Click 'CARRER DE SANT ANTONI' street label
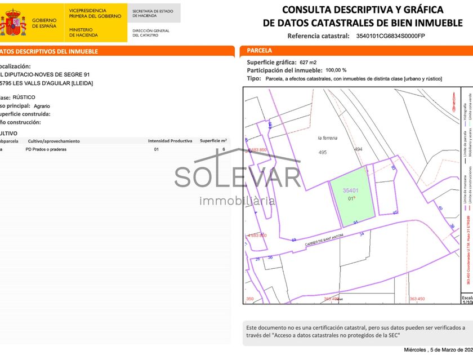The image size is (473, 355). (324, 239)
